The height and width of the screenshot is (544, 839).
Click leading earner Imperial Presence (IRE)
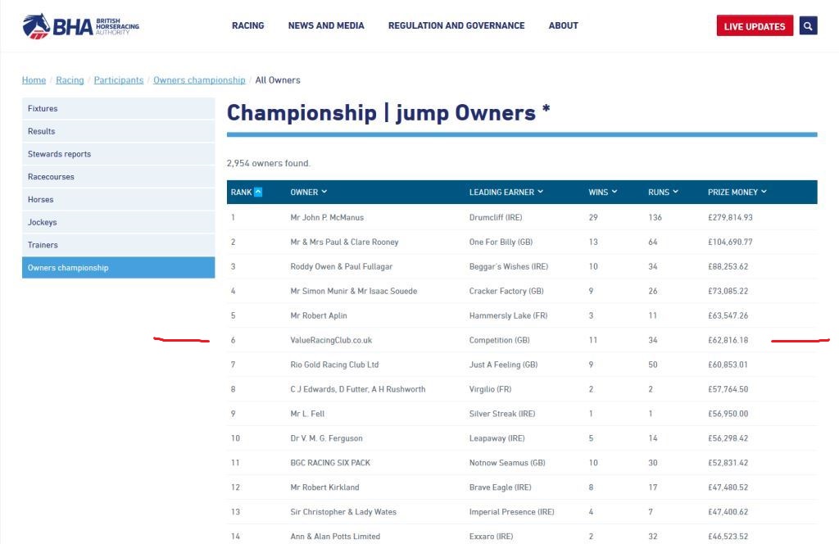(511, 512)
